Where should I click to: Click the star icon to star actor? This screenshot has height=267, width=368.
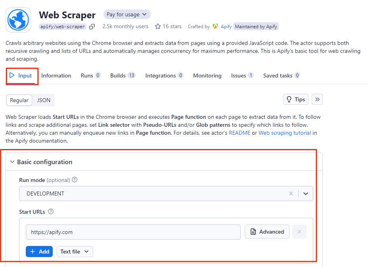click(x=158, y=26)
